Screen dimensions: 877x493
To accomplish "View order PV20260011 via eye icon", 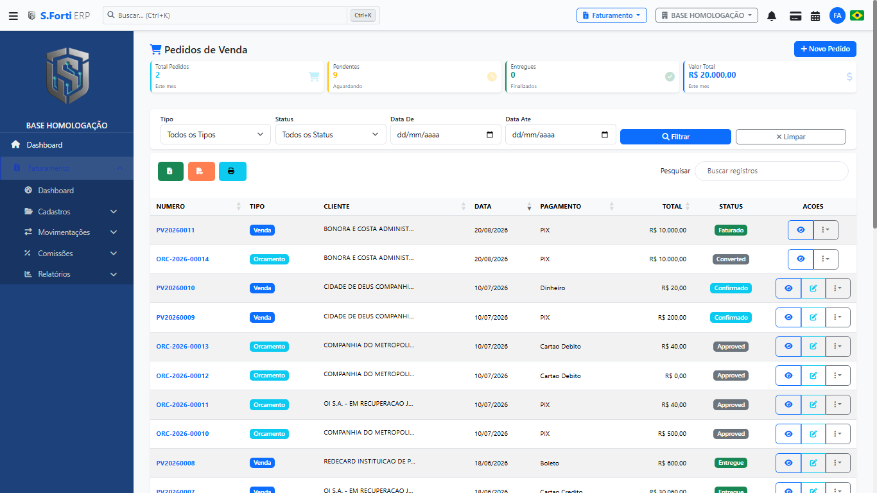I will tap(801, 230).
